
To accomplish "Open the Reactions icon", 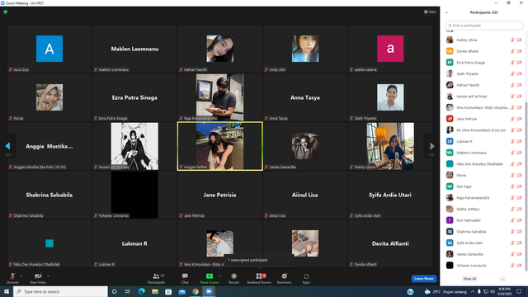I will (x=284, y=276).
